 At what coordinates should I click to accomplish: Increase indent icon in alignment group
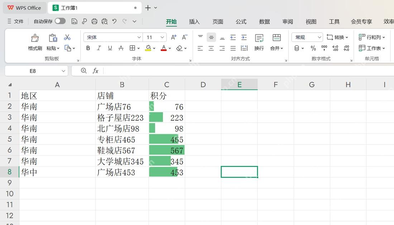pos(244,37)
